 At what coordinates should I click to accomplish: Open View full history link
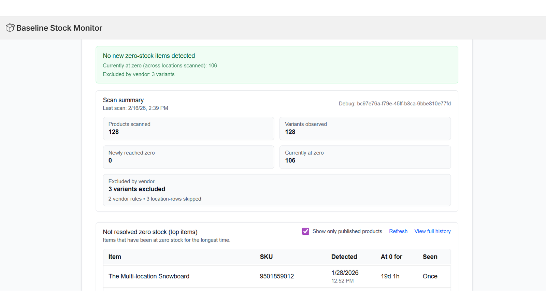[x=432, y=231]
